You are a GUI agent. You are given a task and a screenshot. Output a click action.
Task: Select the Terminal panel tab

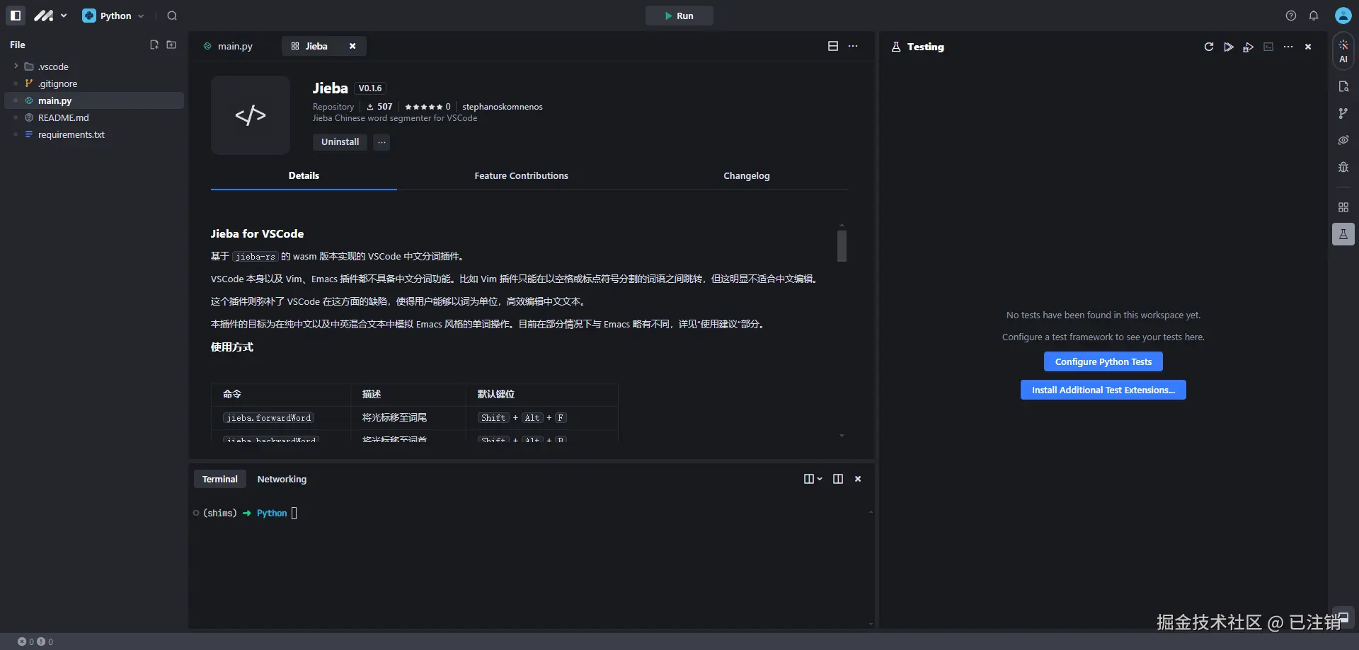[220, 479]
